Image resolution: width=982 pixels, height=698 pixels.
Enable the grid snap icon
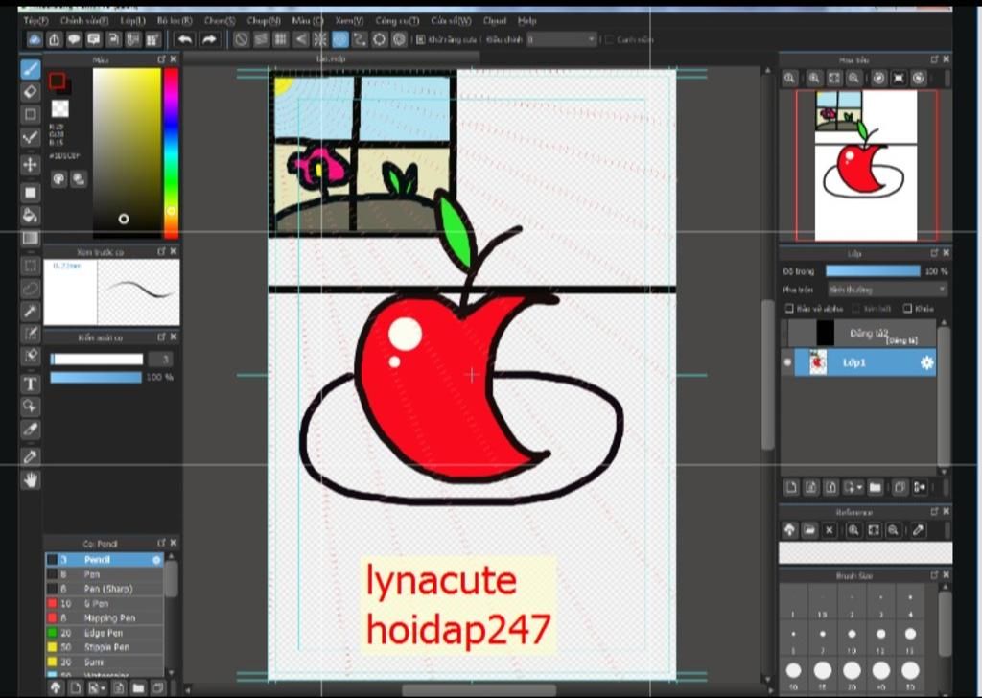pyautogui.click(x=281, y=39)
